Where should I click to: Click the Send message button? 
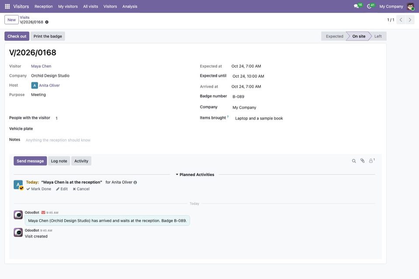click(x=30, y=161)
